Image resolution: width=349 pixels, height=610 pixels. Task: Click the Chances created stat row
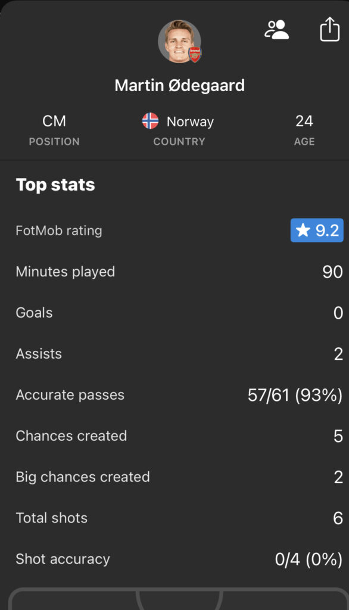[174, 435]
